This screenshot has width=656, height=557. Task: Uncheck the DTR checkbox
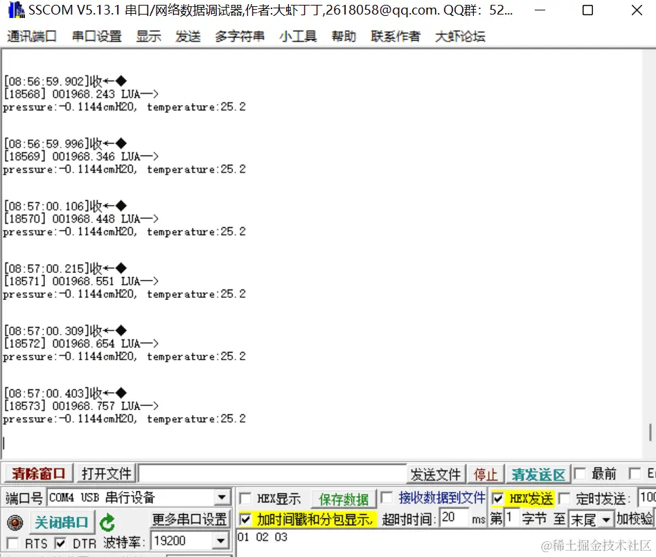(x=60, y=543)
